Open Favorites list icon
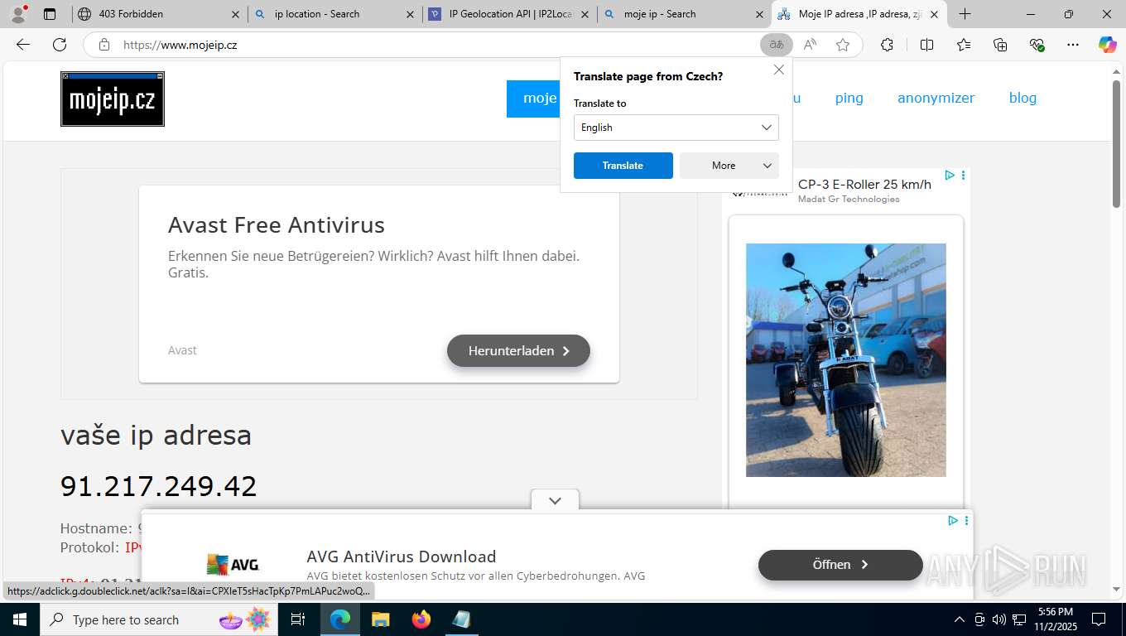Image resolution: width=1126 pixels, height=636 pixels. coord(964,45)
